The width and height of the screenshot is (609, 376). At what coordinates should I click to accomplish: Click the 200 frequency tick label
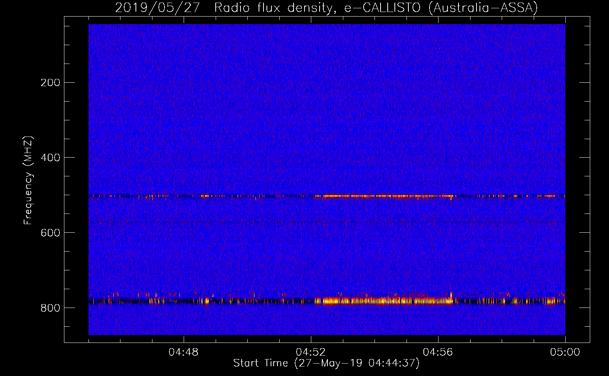[x=50, y=83]
